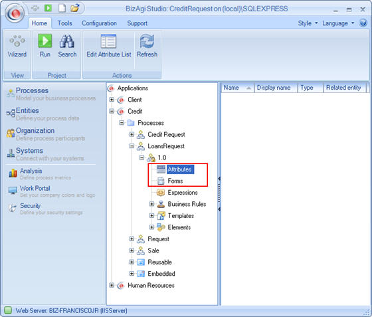Expand the Human Resources application
Screen dimensions: 372x317
(112, 286)
